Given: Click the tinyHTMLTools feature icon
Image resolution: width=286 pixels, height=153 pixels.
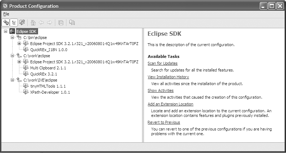Looking at the screenshot, I should [26, 86].
